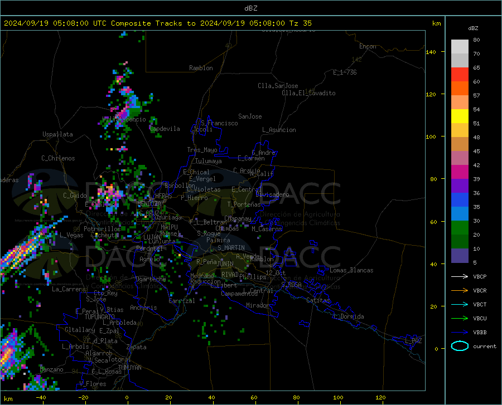
Task: Click the green VBCU arrow legend icon
Action: pyautogui.click(x=460, y=319)
